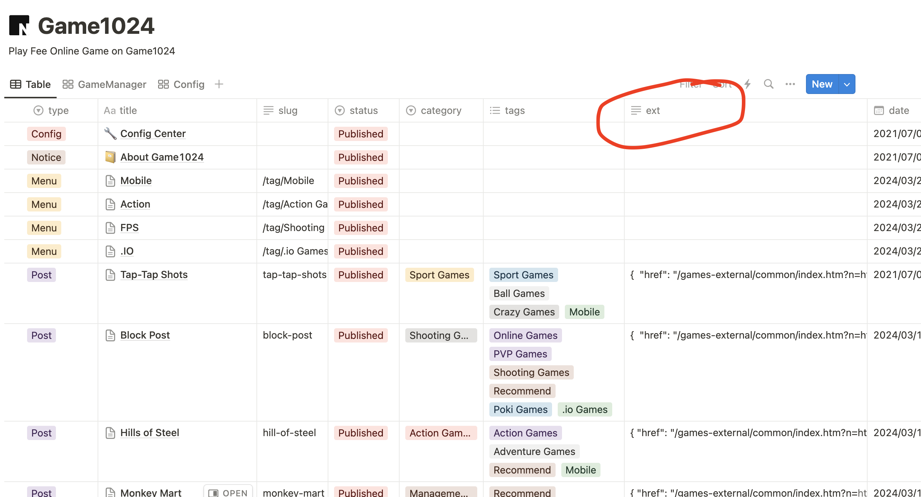The width and height of the screenshot is (921, 497).
Task: Open the Sort option in the toolbar
Action: (x=722, y=84)
